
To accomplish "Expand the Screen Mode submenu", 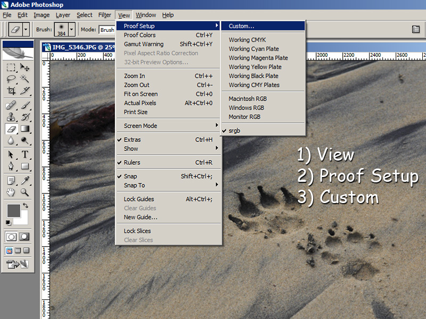I will 168,125.
